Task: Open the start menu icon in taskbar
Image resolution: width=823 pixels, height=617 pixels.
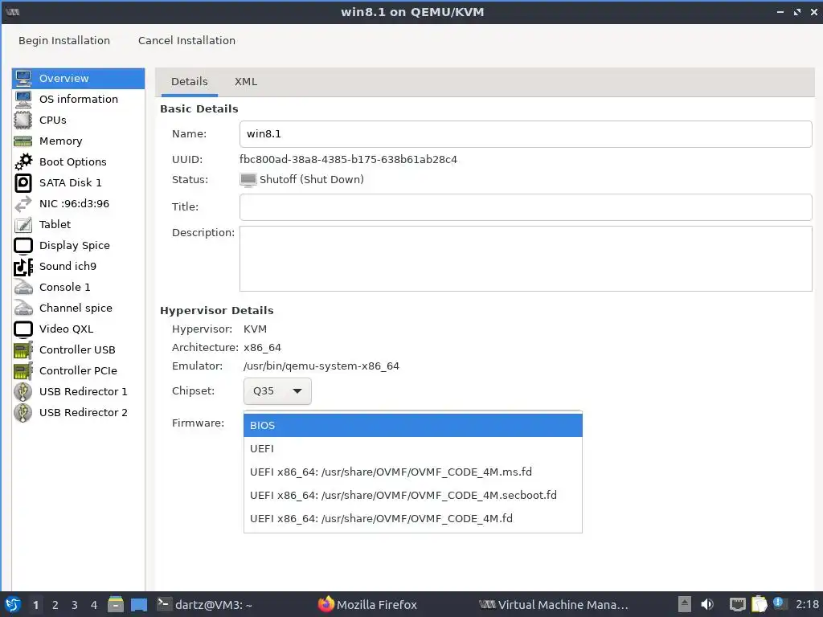Action: (x=13, y=604)
